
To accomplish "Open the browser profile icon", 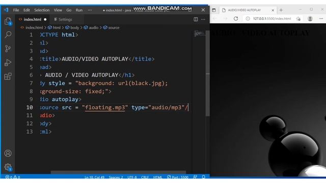I will 310,19.
